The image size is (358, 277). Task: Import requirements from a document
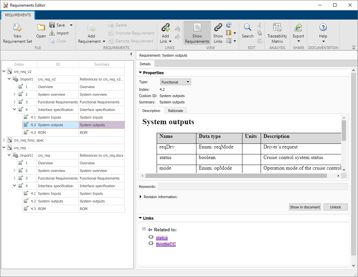pyautogui.click(x=59, y=33)
